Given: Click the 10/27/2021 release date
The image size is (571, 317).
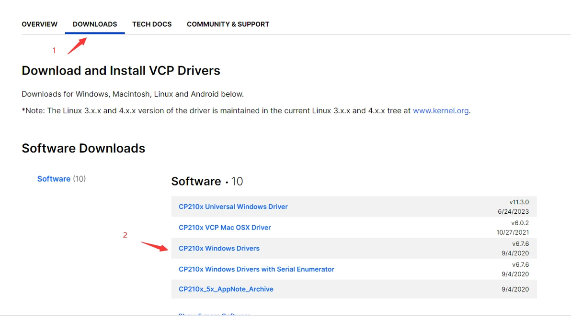Looking at the screenshot, I should click(x=513, y=232).
